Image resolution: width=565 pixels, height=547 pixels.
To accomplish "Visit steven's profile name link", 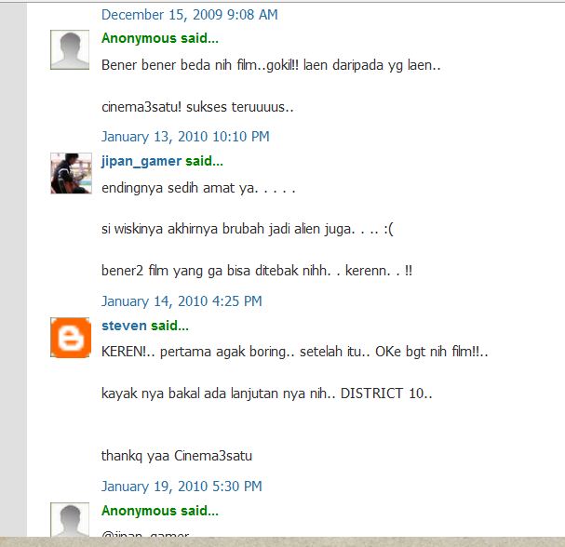I will point(124,326).
